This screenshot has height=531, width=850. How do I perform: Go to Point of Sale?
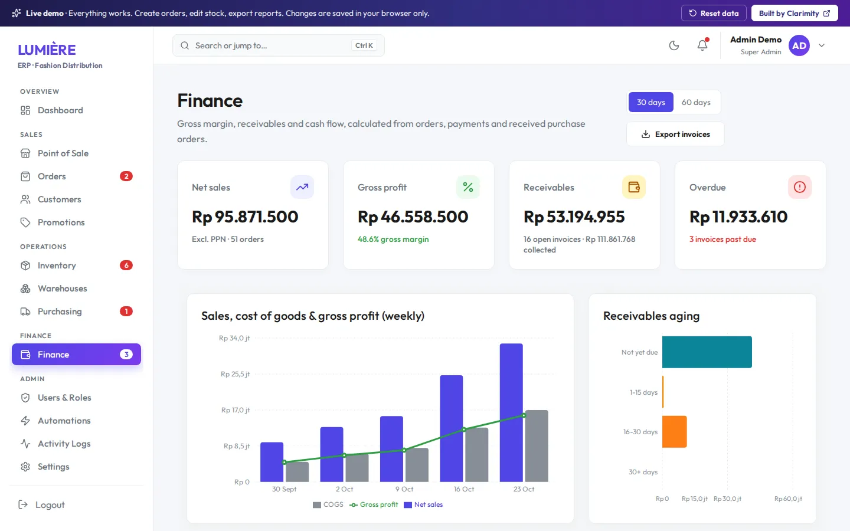click(76, 153)
